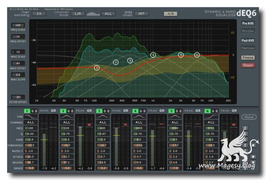266x180 pixels.
Task: Click band 1 Release value 58.7
Action: 31,163
